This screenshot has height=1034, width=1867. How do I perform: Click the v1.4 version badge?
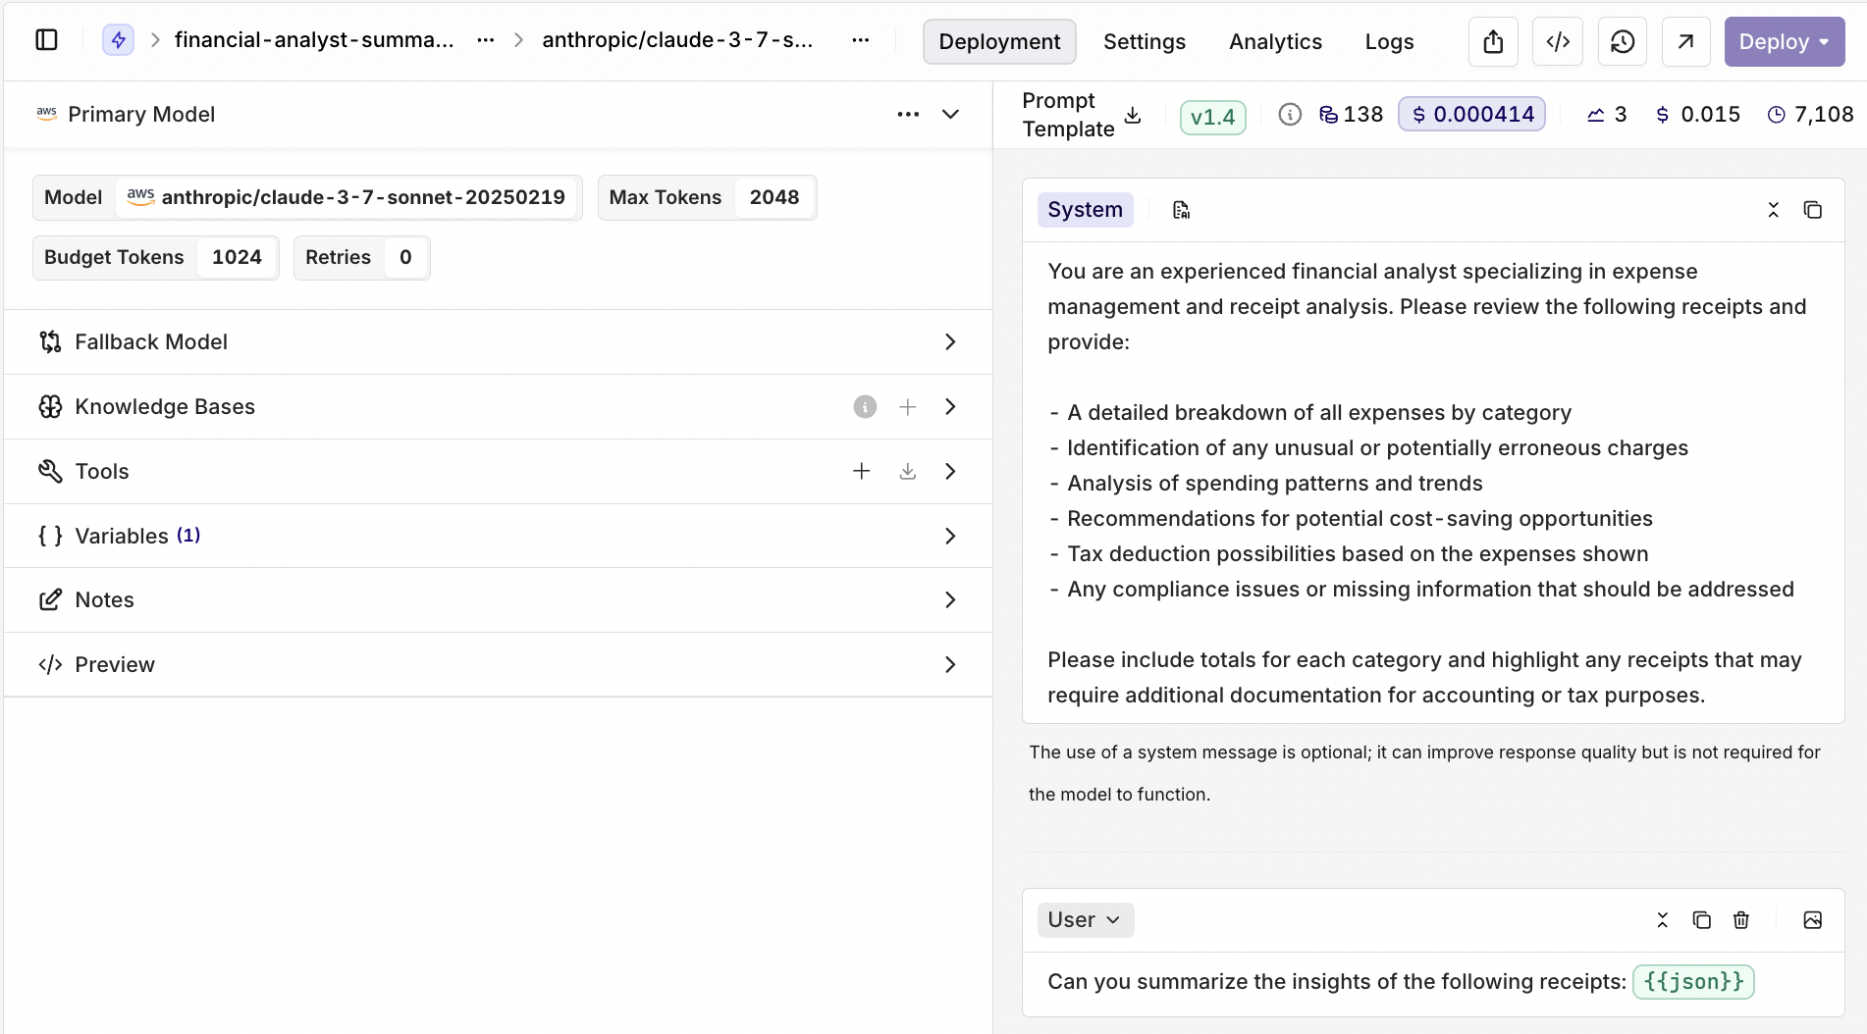(x=1212, y=117)
